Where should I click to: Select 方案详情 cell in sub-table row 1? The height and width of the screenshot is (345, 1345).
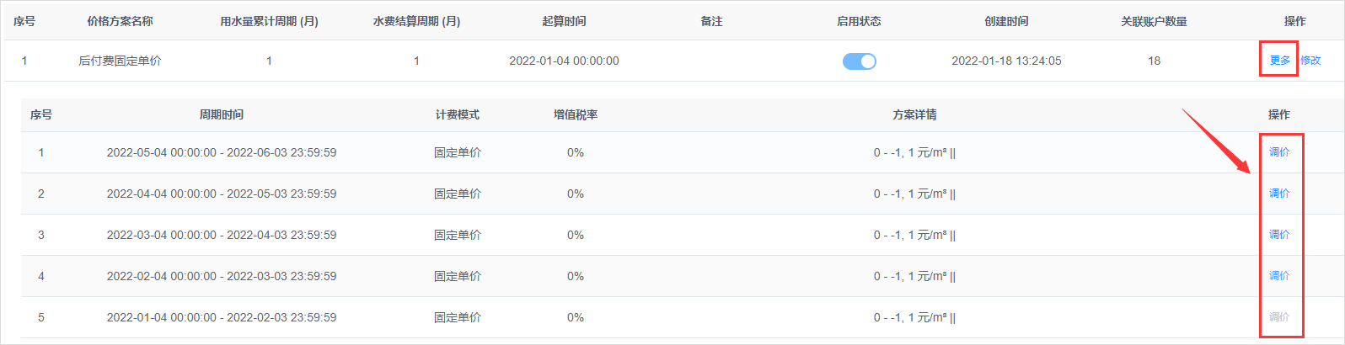[914, 152]
